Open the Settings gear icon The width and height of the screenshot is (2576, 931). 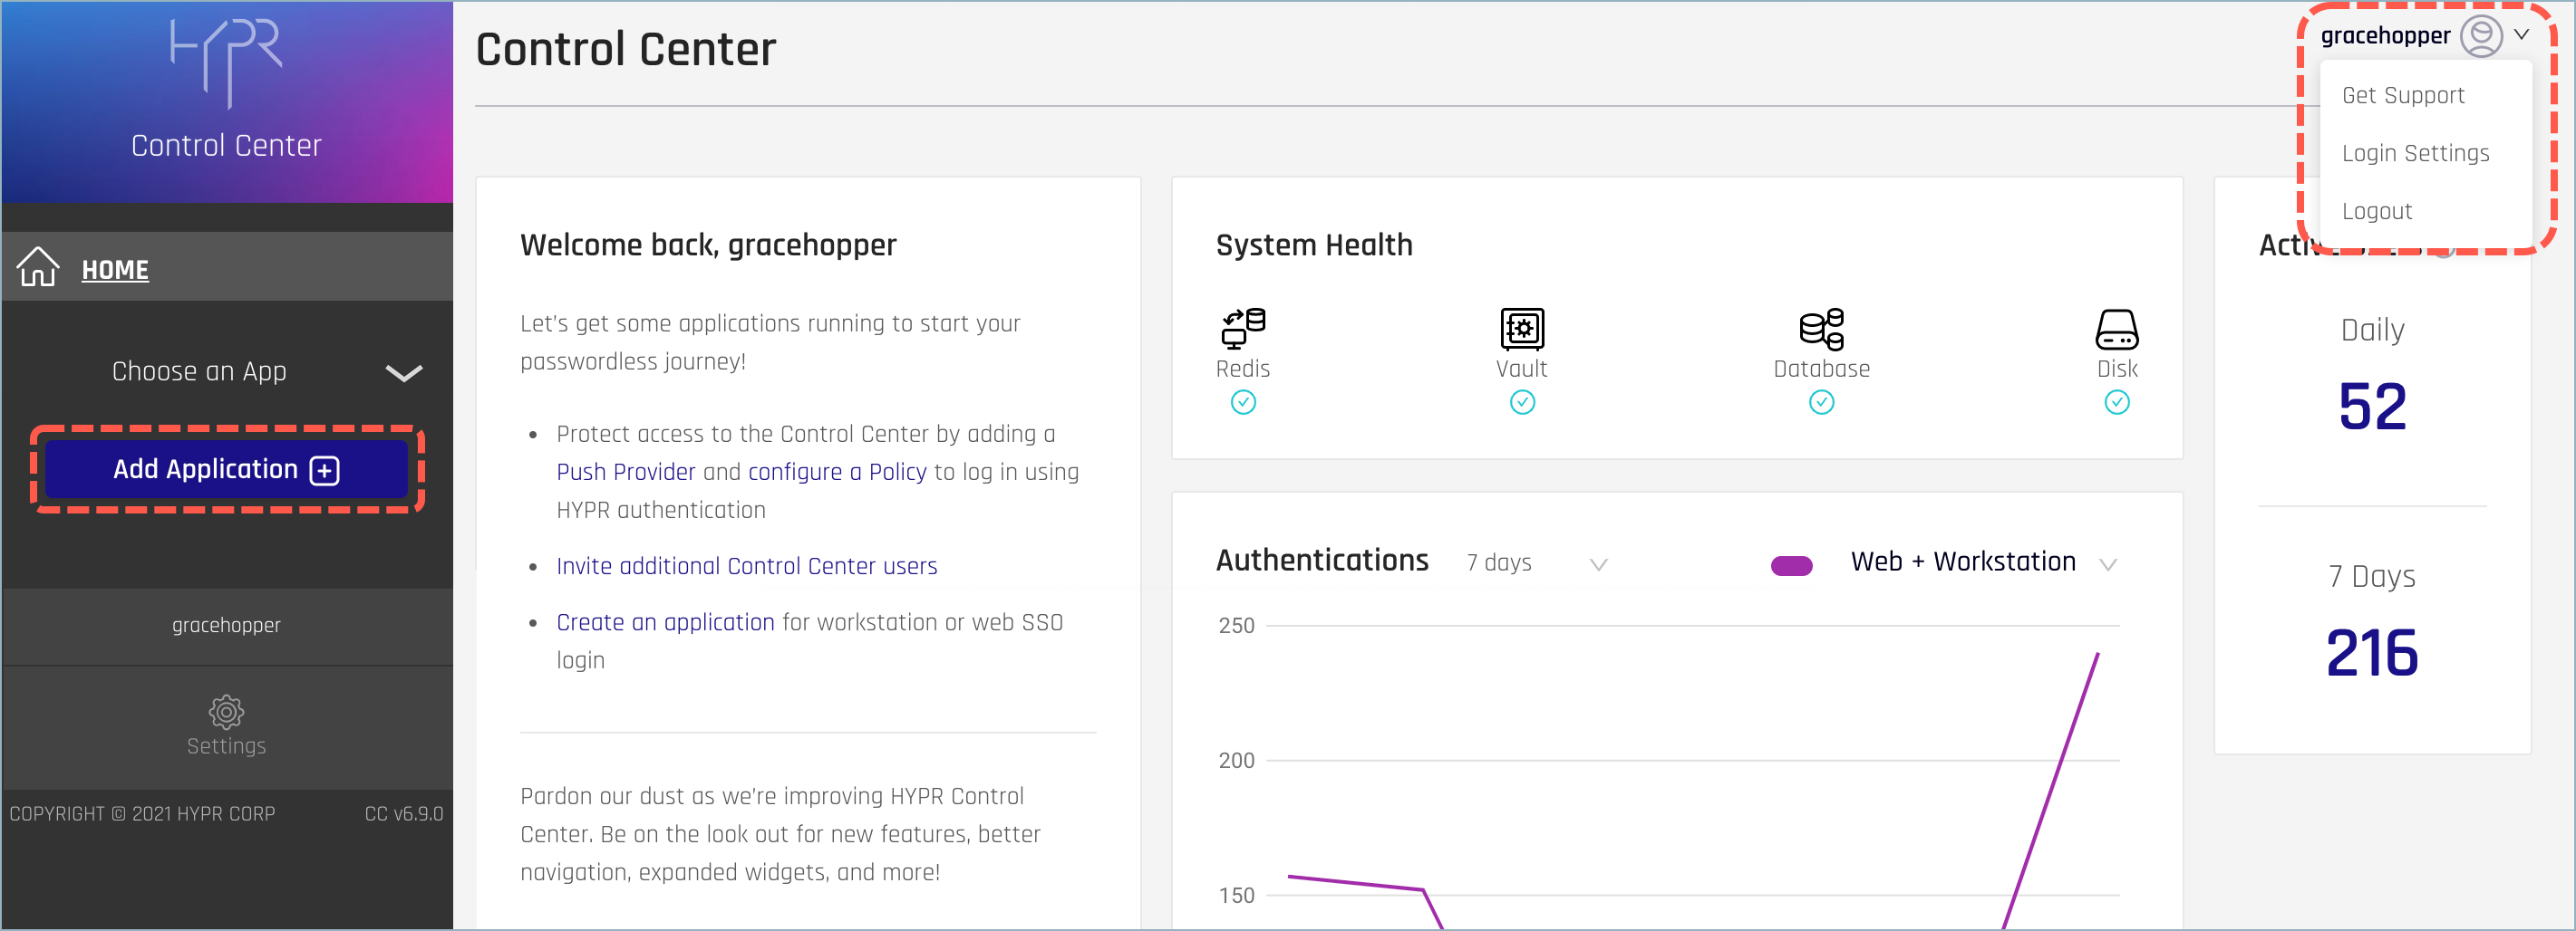[x=226, y=711]
